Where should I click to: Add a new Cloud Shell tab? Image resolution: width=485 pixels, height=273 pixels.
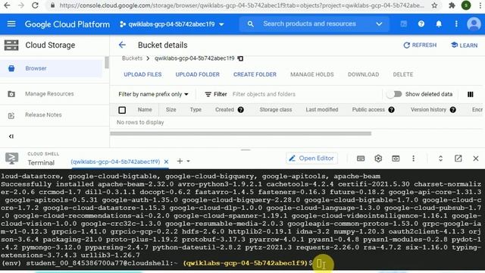[x=180, y=162]
